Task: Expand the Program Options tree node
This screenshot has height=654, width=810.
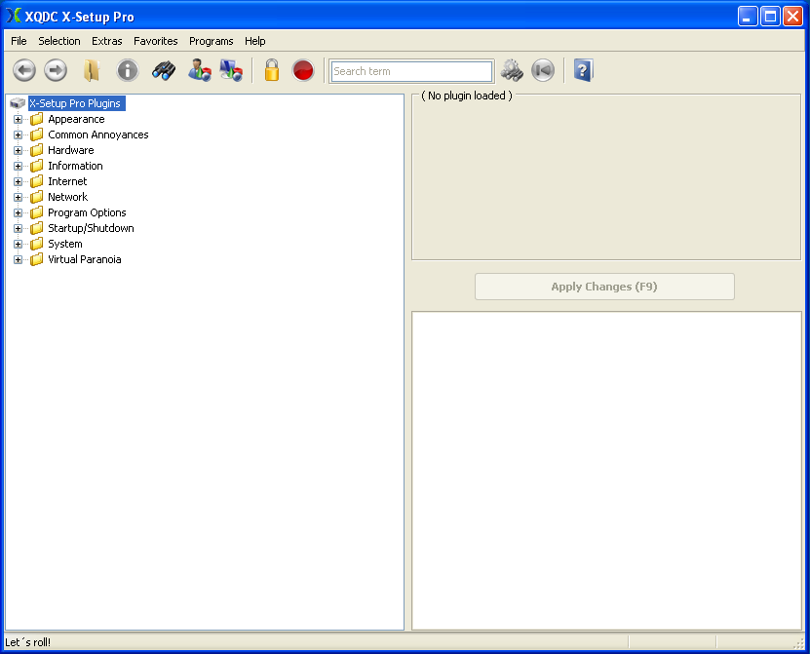Action: coord(19,212)
